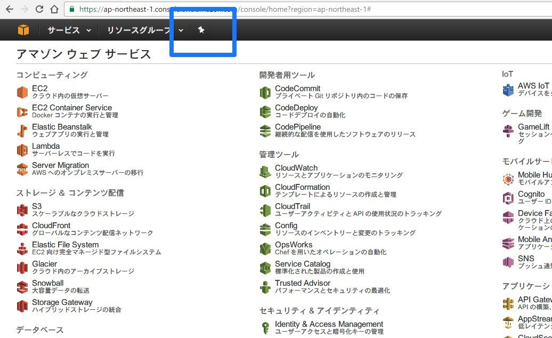The height and width of the screenshot is (338, 552).
Task: Open the GameLift icon
Action: [x=508, y=131]
